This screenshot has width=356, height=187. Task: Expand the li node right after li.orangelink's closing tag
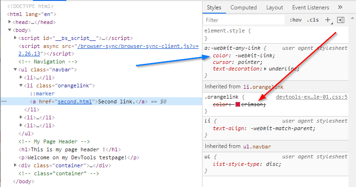coord(21,117)
